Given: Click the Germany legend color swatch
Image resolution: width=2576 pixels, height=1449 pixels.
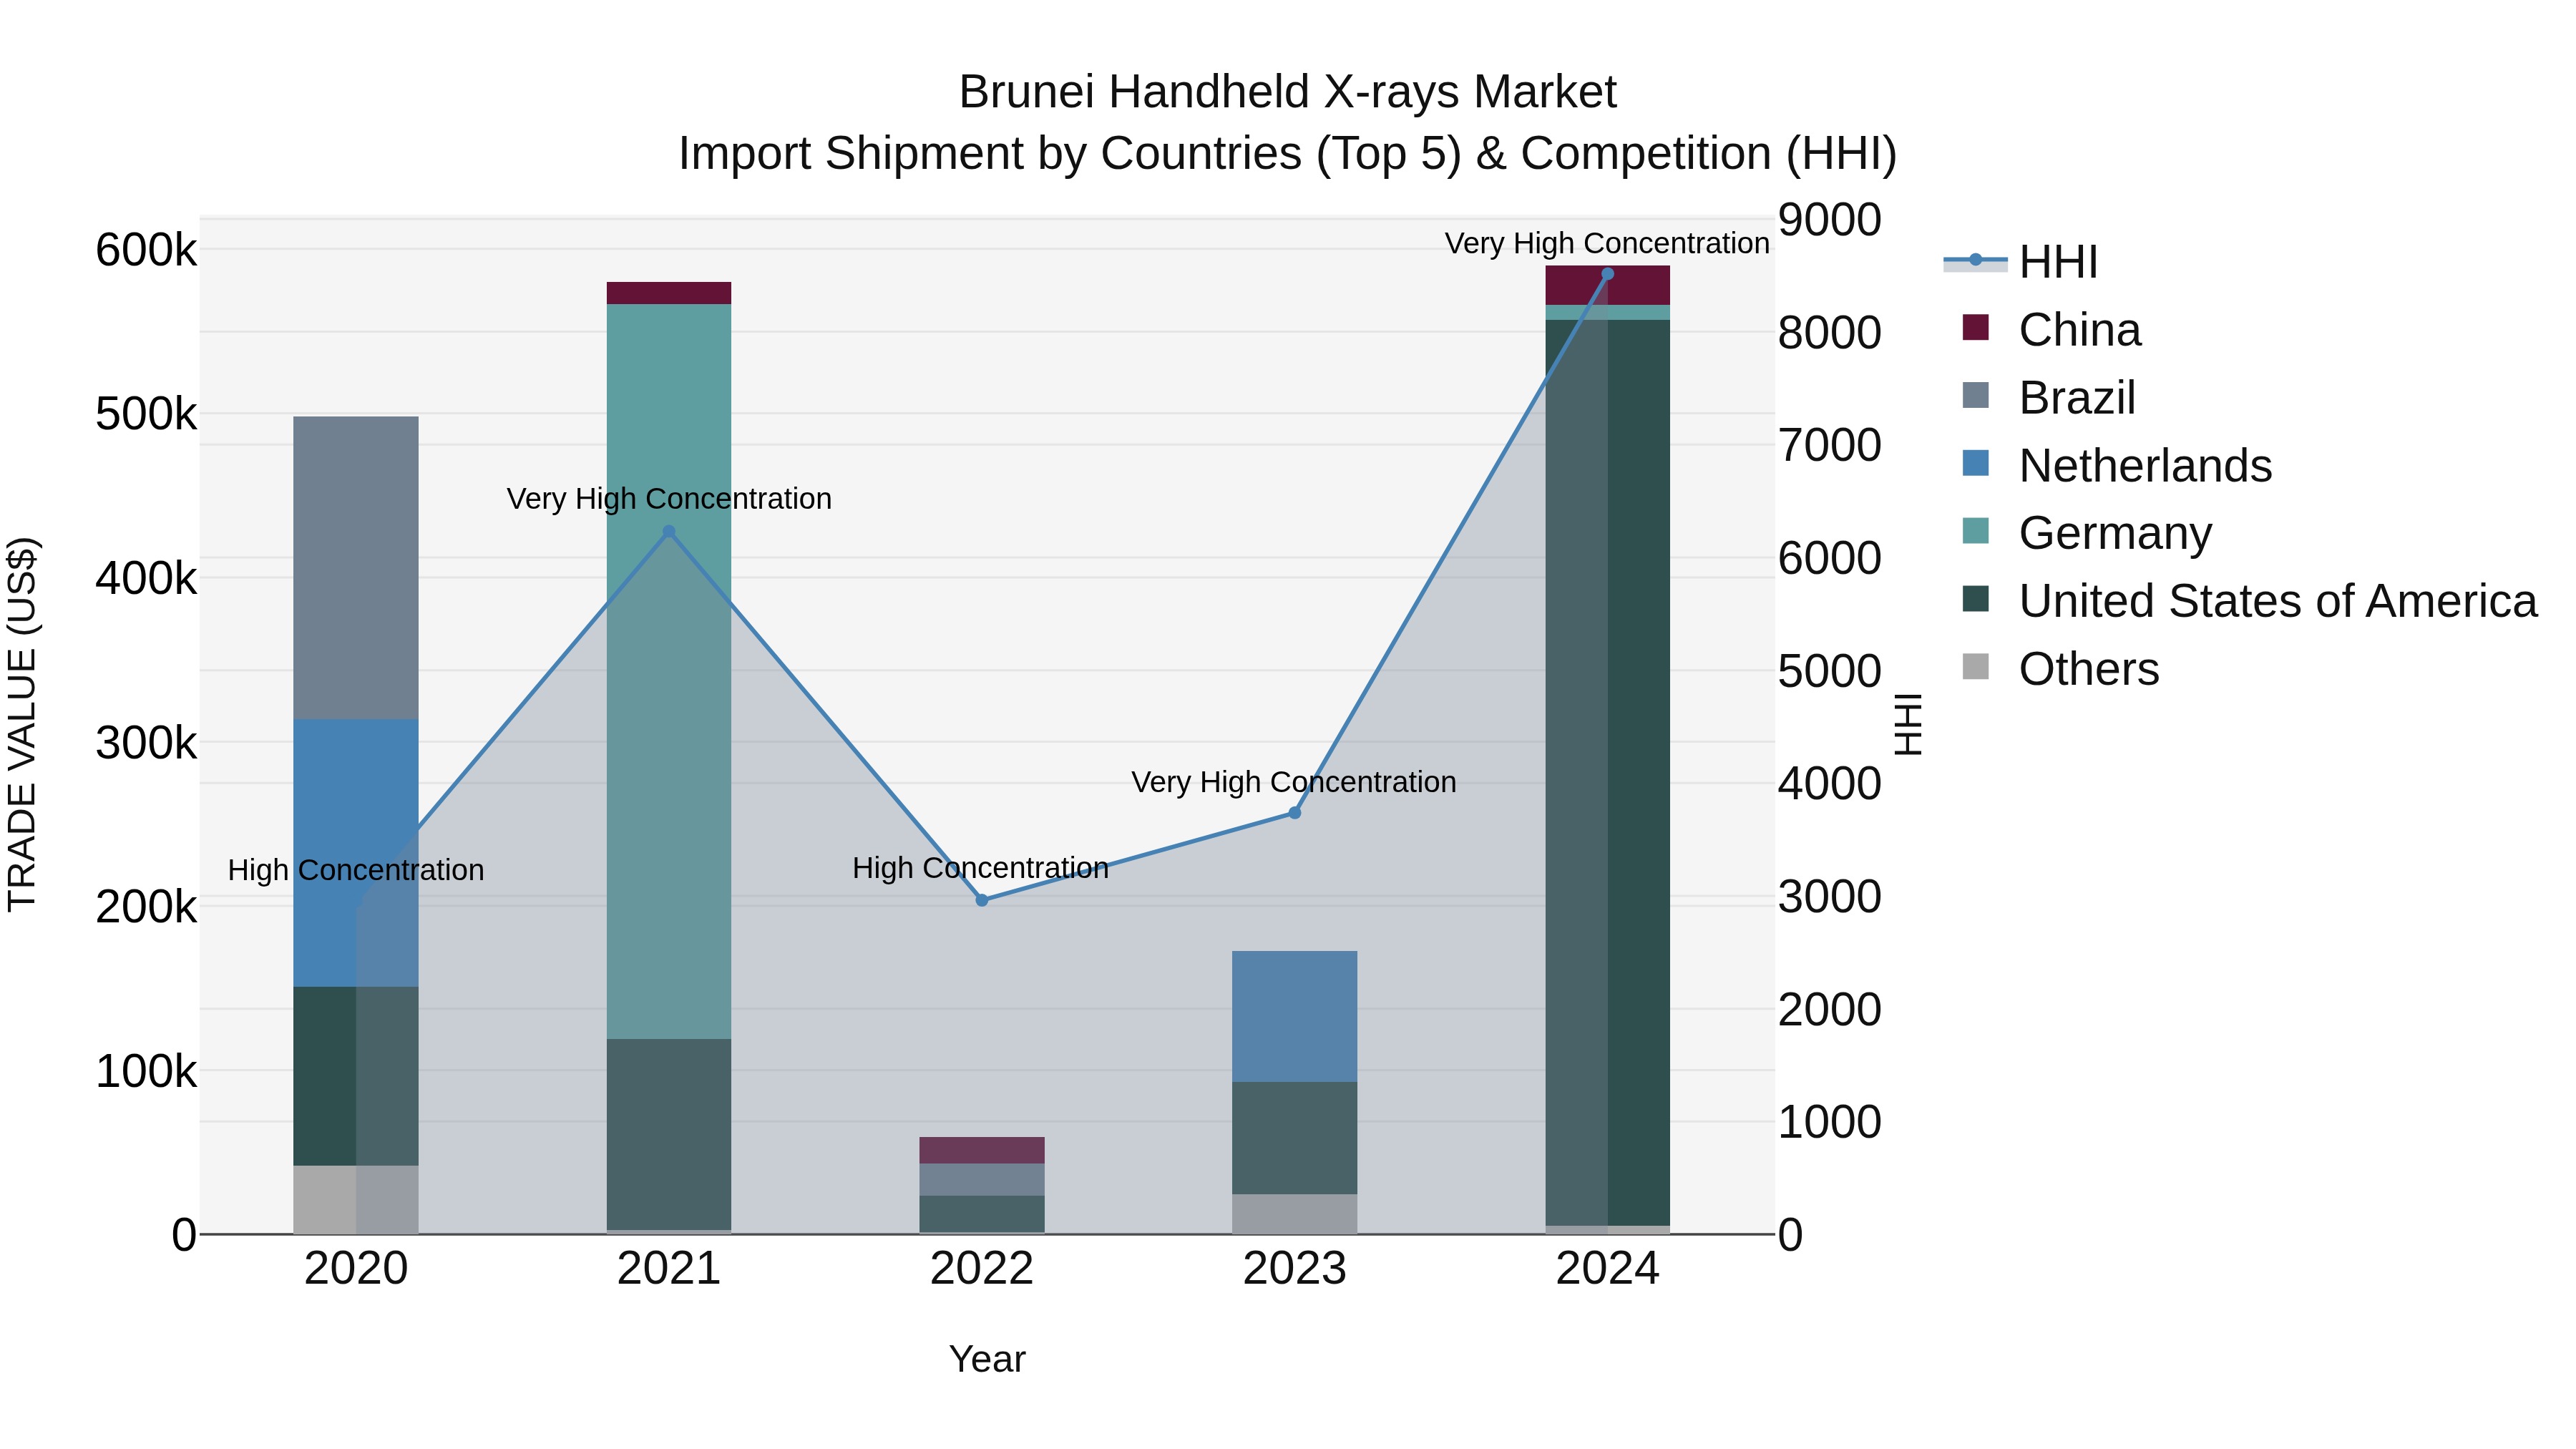Looking at the screenshot, I should click(1975, 531).
